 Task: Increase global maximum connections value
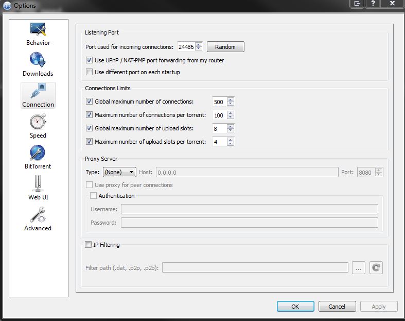coord(231,99)
